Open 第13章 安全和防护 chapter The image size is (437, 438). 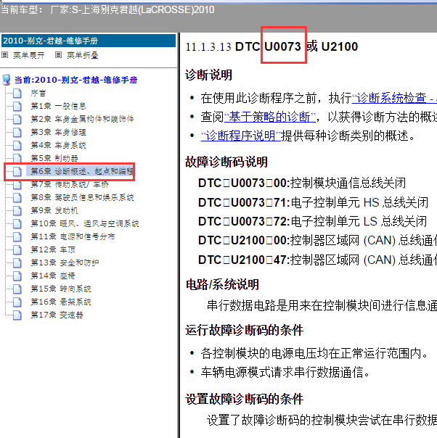click(65, 263)
